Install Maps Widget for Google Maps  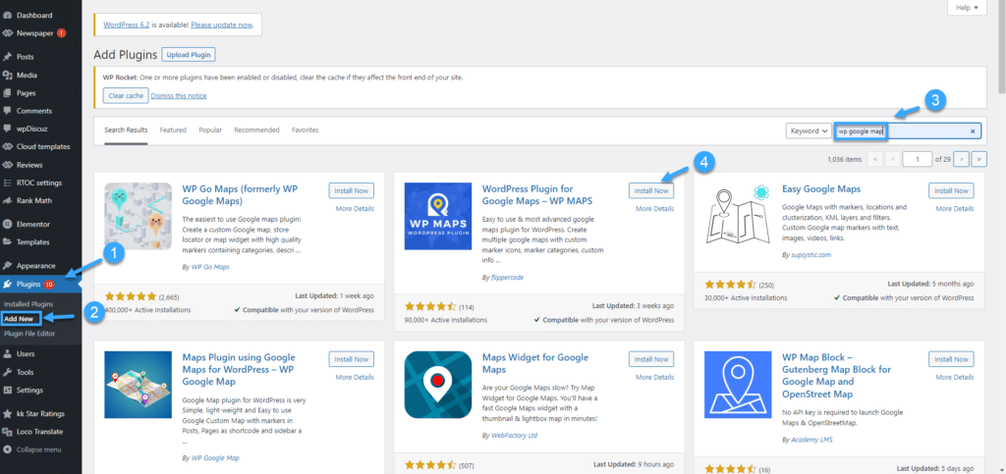651,359
